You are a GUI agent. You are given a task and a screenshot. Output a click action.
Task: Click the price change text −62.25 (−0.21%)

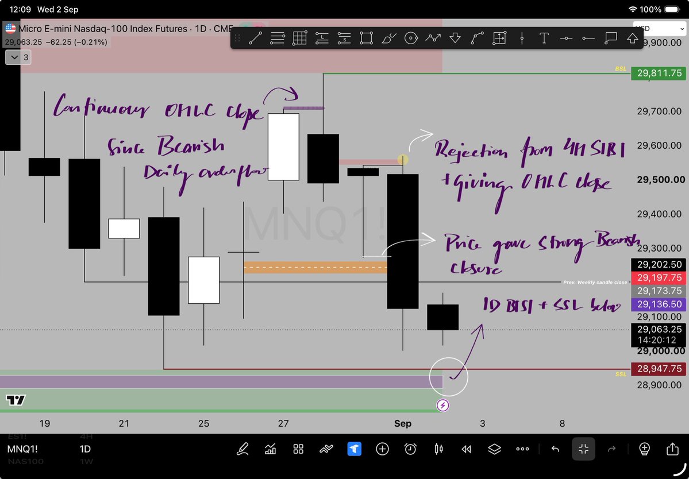point(76,42)
